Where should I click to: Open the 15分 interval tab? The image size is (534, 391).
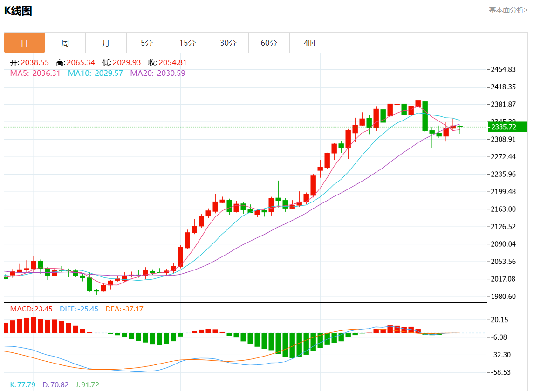(188, 43)
